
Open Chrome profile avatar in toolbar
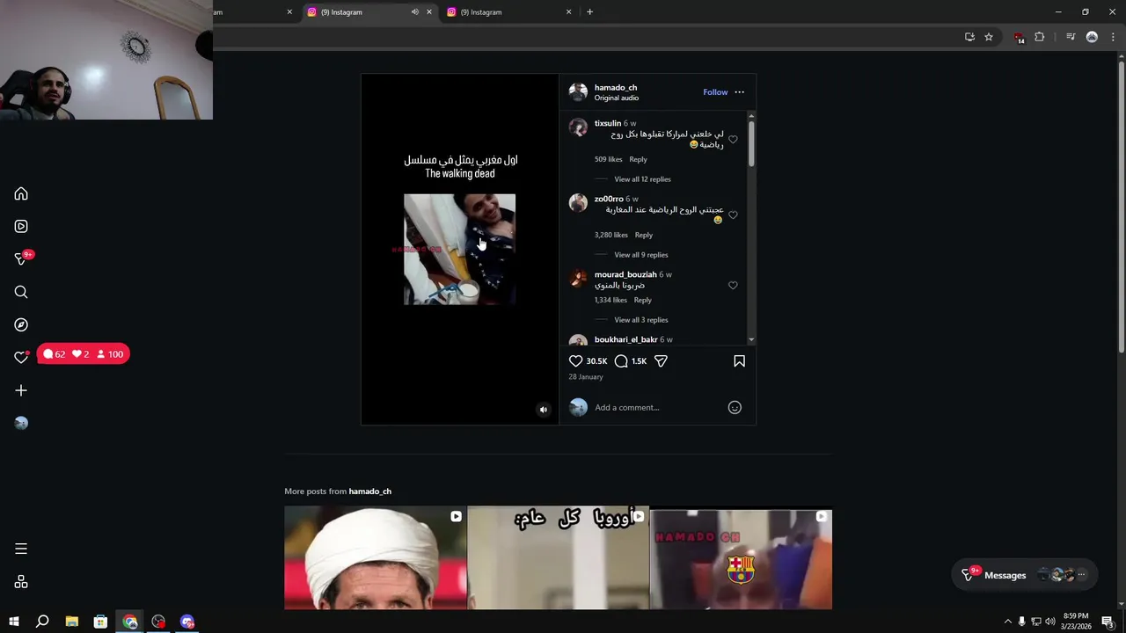pyautogui.click(x=1092, y=37)
